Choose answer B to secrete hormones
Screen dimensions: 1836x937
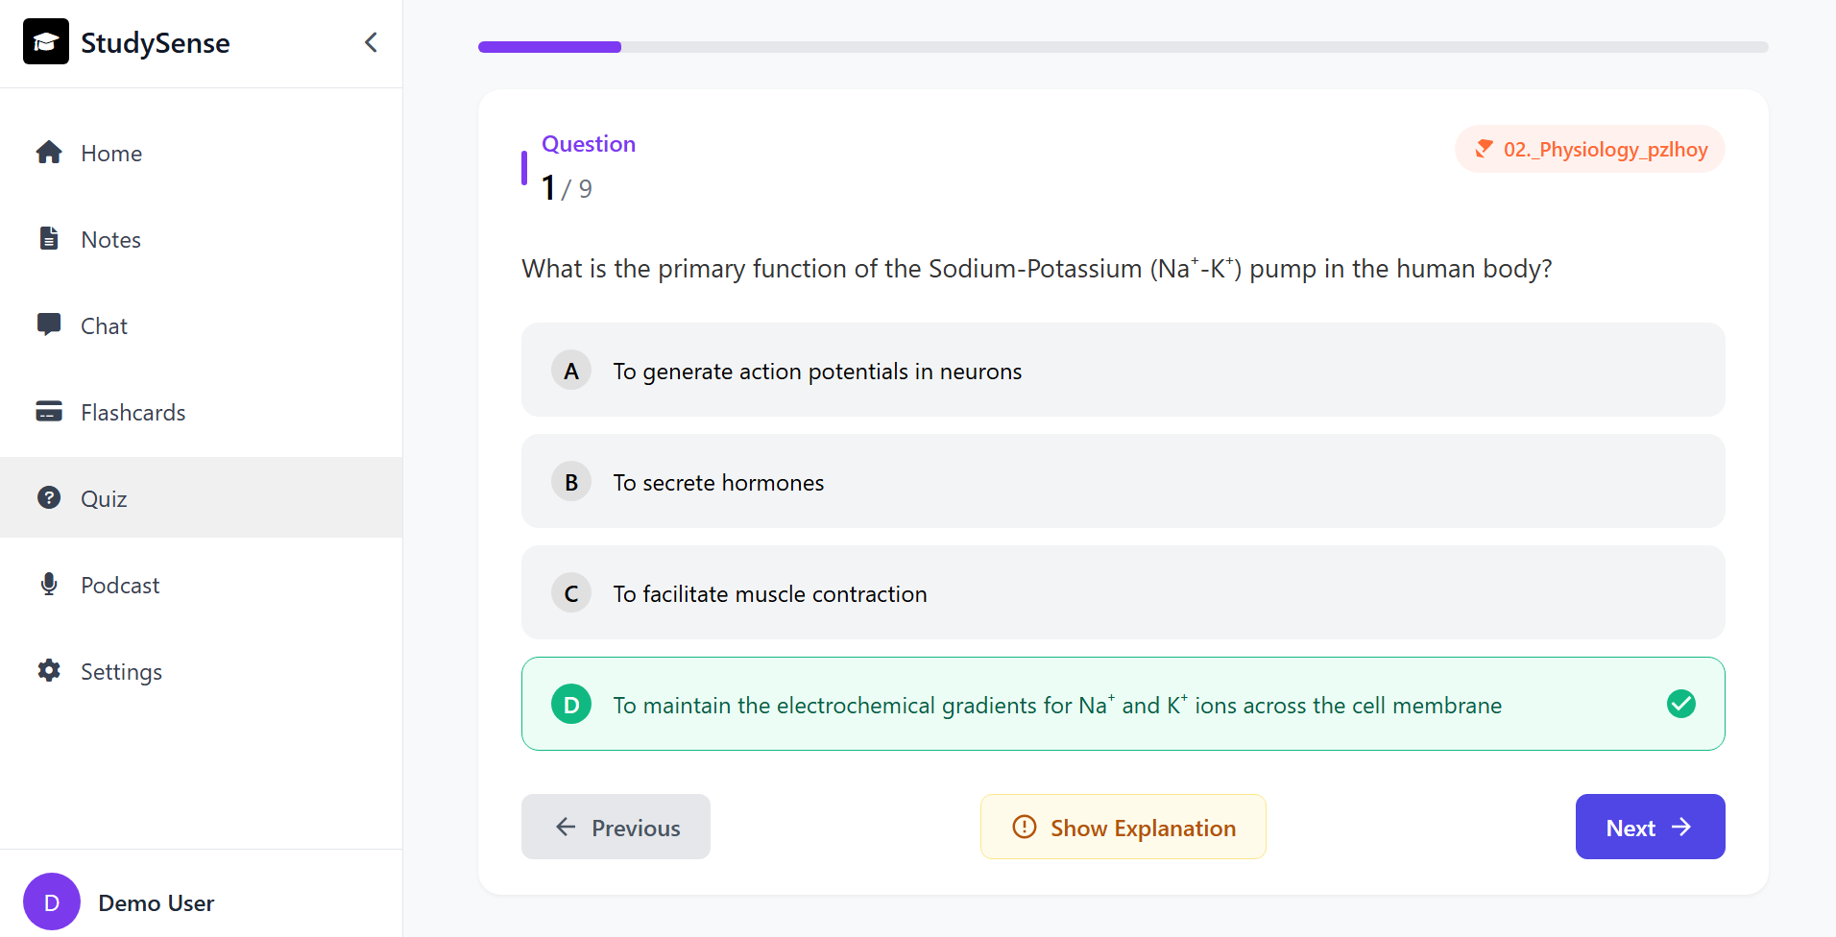(1123, 481)
